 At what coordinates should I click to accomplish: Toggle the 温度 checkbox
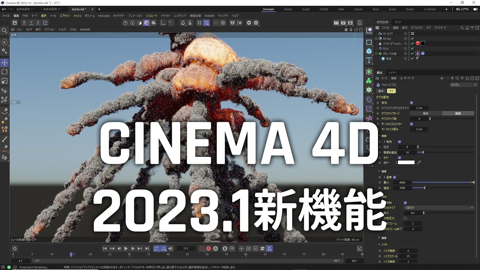(394, 177)
